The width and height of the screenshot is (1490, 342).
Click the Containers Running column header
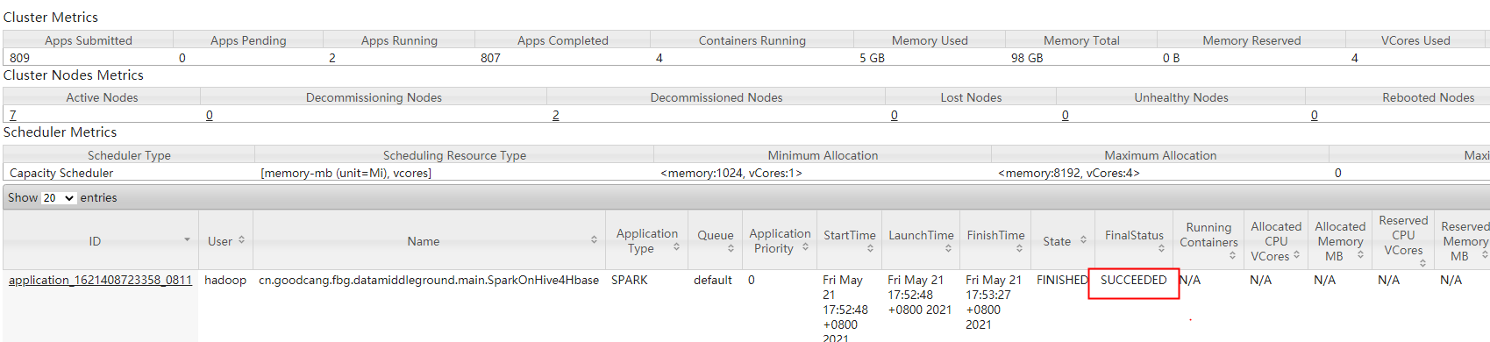click(752, 40)
